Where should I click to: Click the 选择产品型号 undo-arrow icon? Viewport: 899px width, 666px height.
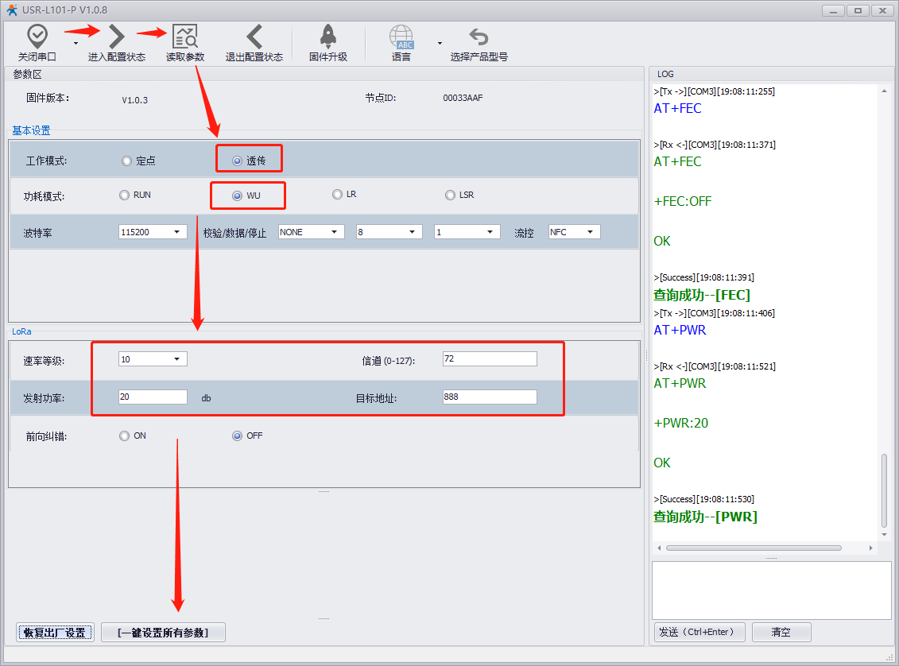(479, 37)
